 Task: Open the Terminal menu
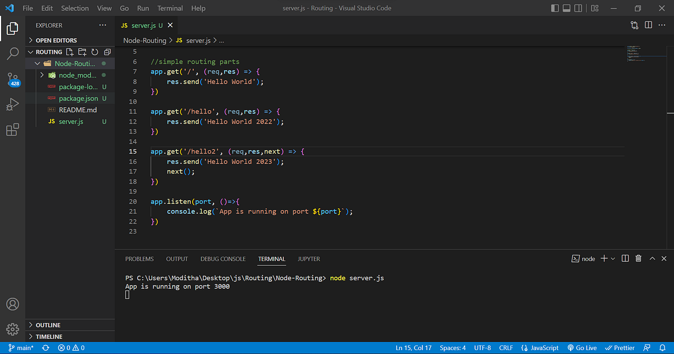(170, 8)
